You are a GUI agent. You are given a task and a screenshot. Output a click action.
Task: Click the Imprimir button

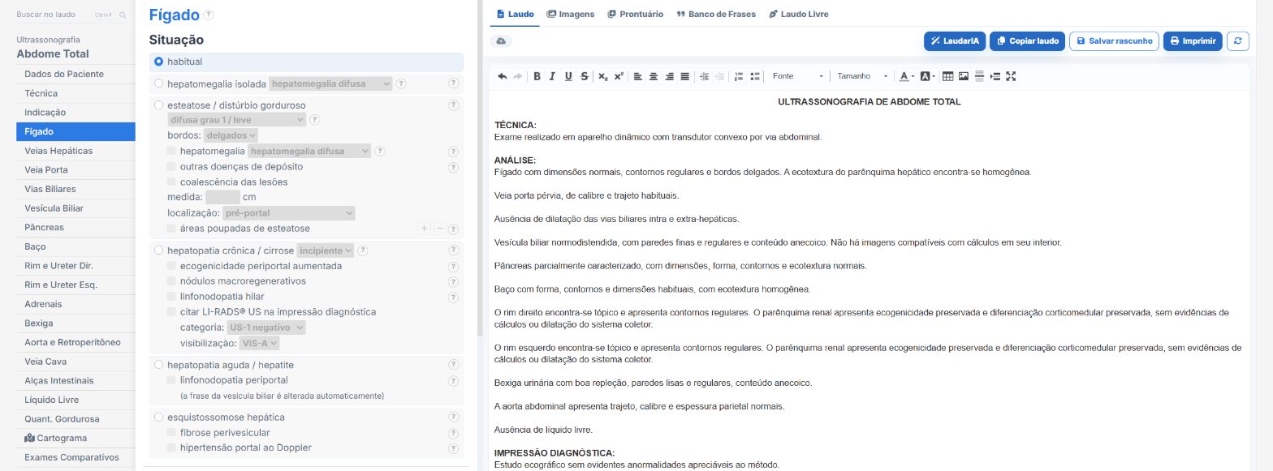coord(1193,41)
